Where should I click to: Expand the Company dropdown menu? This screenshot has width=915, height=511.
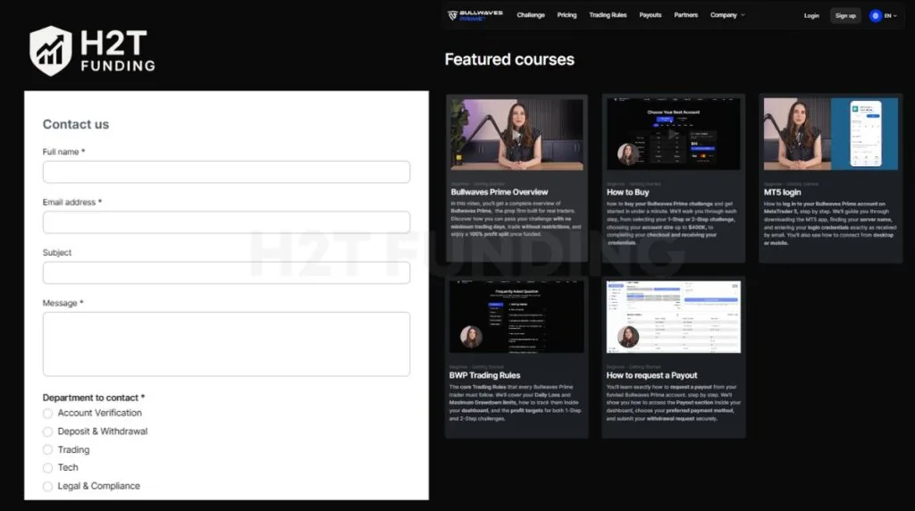tap(727, 15)
